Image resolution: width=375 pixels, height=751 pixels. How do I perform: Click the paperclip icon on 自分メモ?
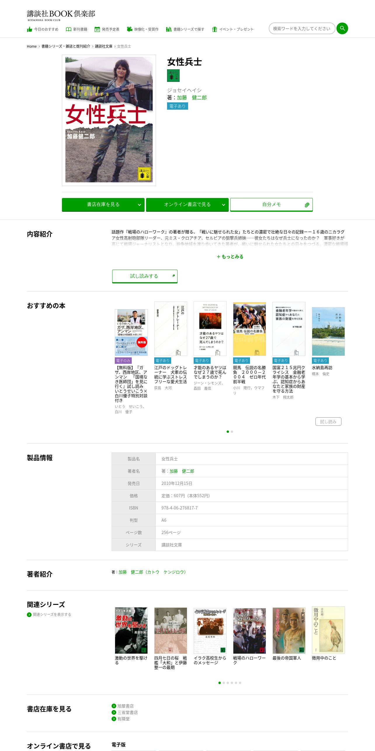click(x=307, y=205)
